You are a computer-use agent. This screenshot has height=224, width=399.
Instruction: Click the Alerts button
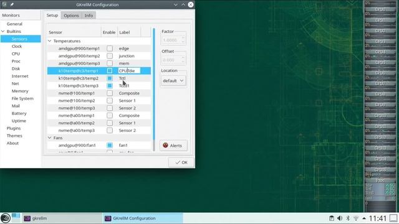click(173, 146)
